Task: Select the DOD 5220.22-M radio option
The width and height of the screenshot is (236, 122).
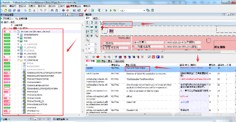Action: [166, 42]
